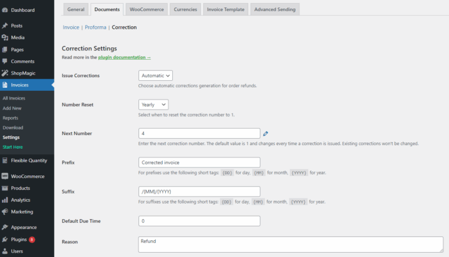
Task: Focus the Suffix input field
Action: [199, 192]
